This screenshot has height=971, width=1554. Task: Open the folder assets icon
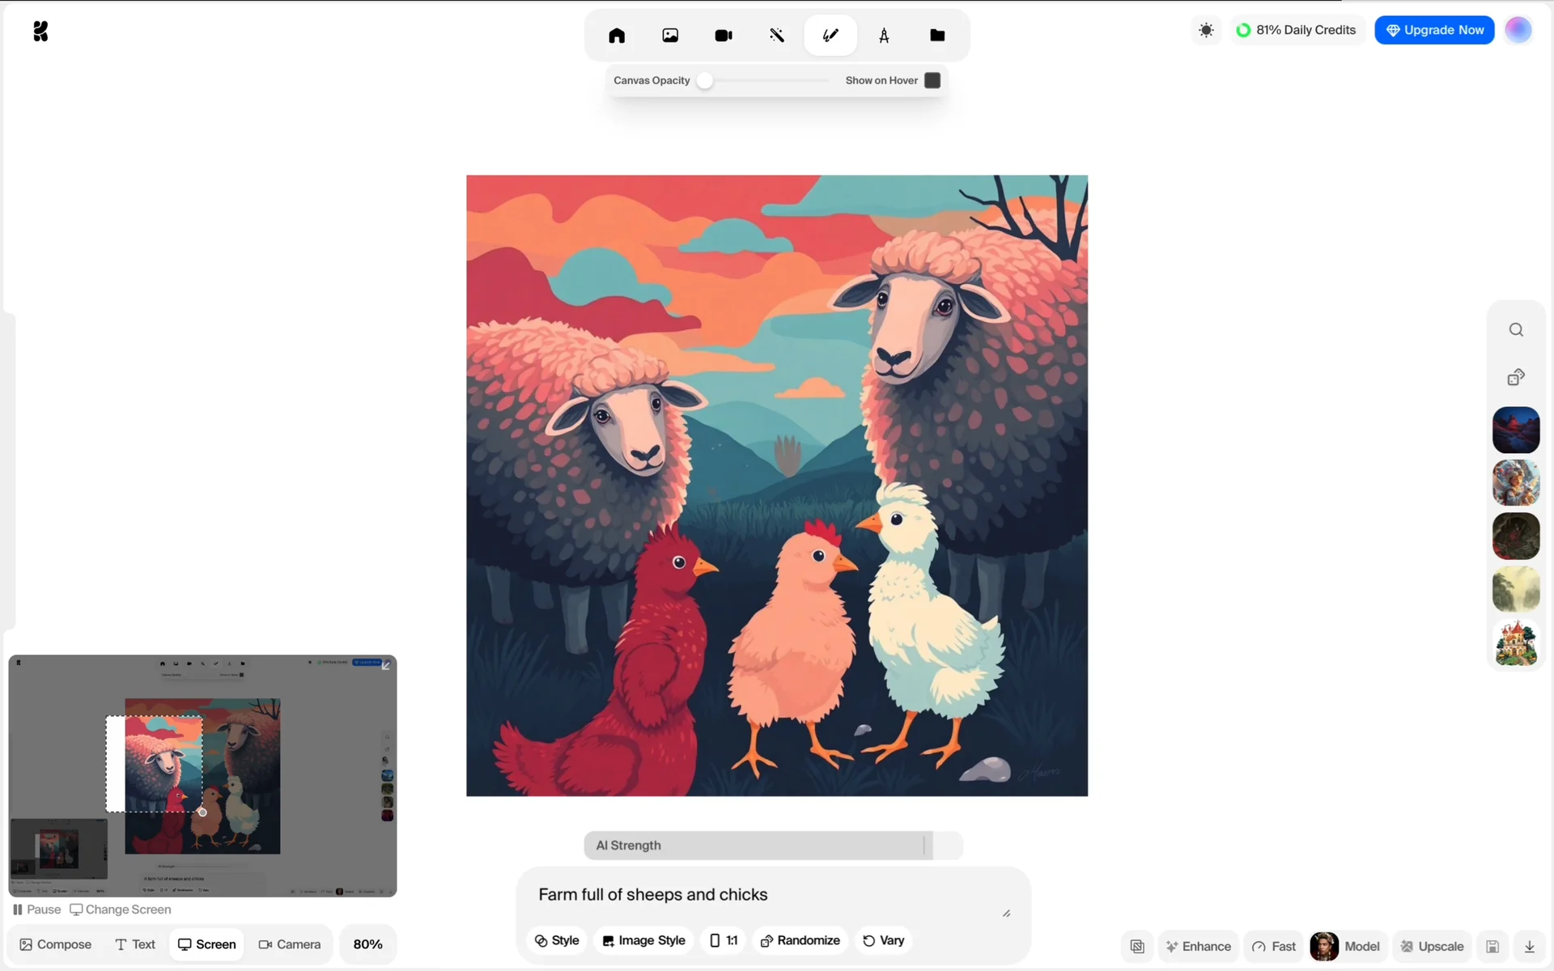937,35
